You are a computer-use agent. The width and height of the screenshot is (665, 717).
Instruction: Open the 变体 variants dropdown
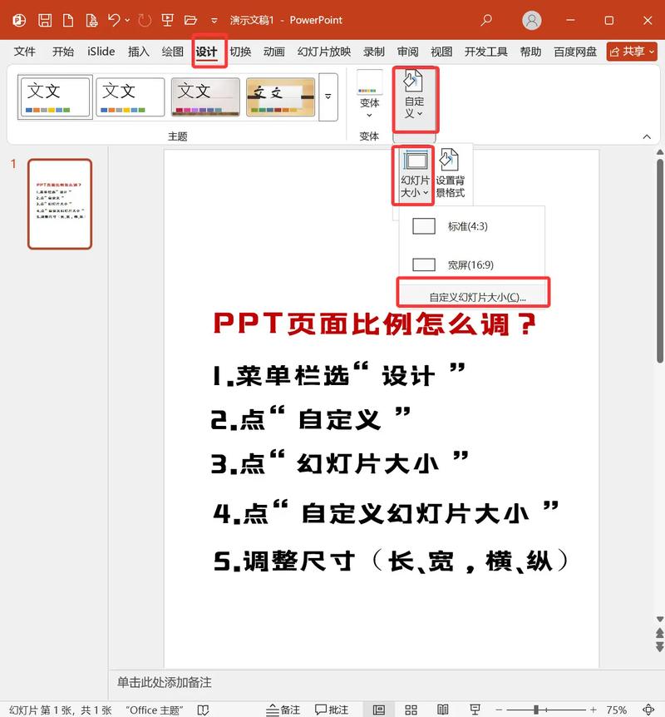(369, 96)
